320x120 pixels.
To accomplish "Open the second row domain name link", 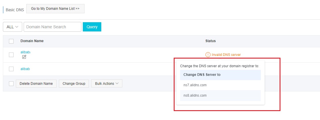I will point(25,69).
